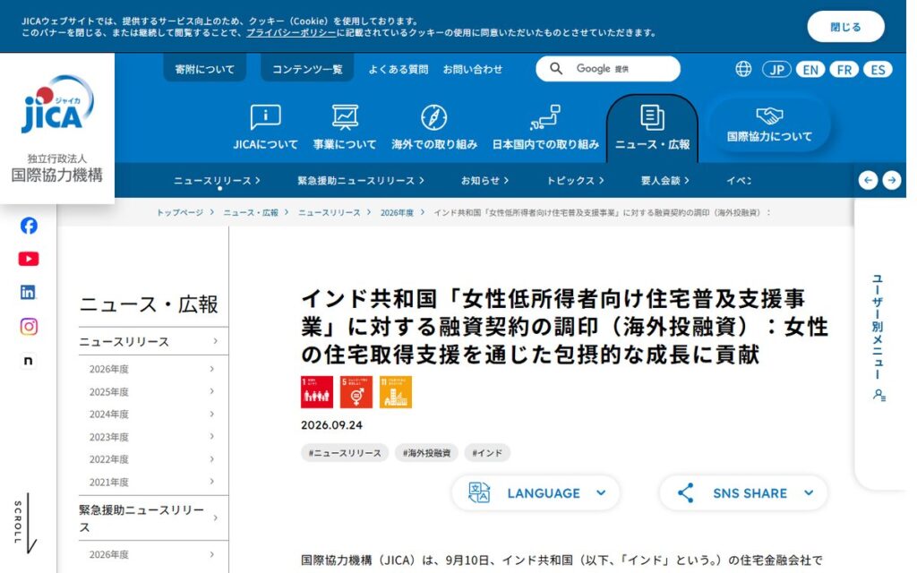Open the LANGUAGE dropdown
Screen dimensions: 917x573
point(536,493)
